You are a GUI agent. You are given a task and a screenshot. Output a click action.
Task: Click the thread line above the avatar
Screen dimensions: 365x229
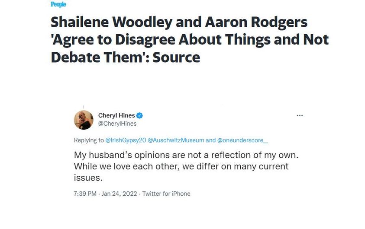(x=84, y=107)
